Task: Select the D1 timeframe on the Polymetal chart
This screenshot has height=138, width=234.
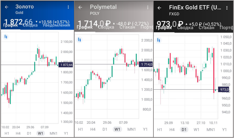Action: (105, 129)
